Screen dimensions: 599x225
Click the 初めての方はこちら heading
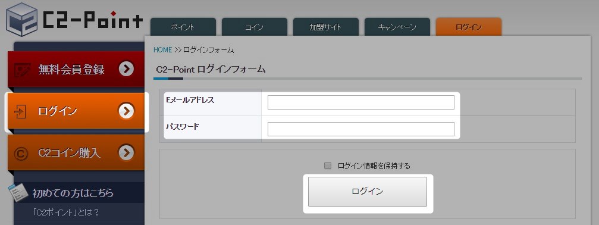(x=73, y=193)
